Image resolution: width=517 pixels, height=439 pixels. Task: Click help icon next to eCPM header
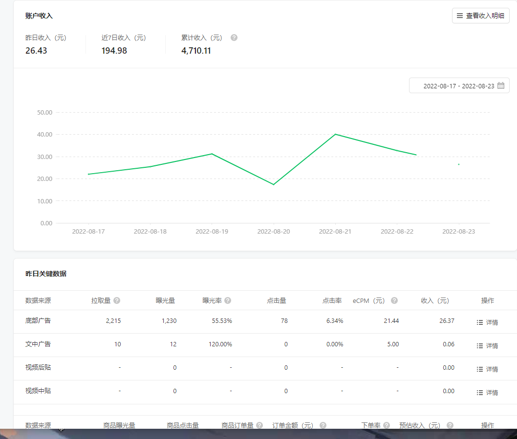coord(394,300)
